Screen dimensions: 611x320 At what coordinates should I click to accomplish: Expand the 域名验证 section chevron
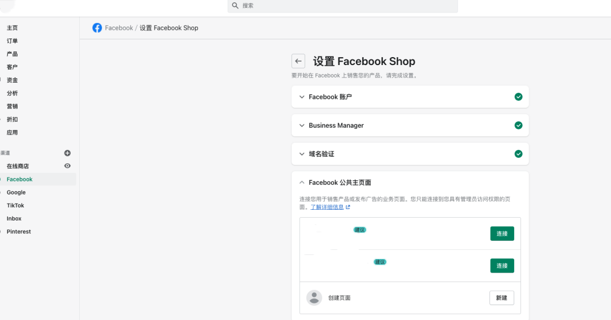pyautogui.click(x=302, y=154)
